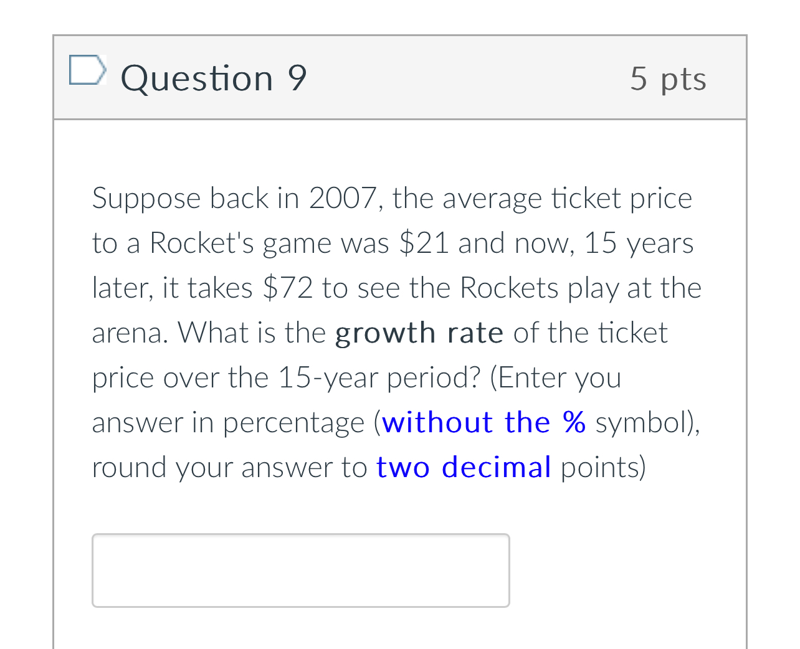Click the blue text 'two decimal'
The width and height of the screenshot is (800, 649).
tap(464, 467)
